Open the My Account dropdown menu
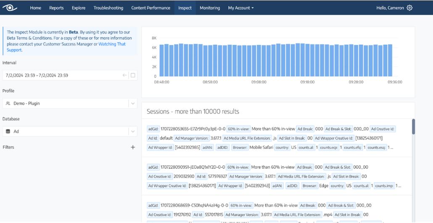433x223 pixels. point(240,8)
